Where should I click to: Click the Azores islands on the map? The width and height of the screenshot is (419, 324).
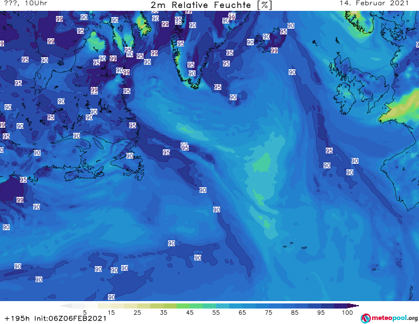[296, 246]
